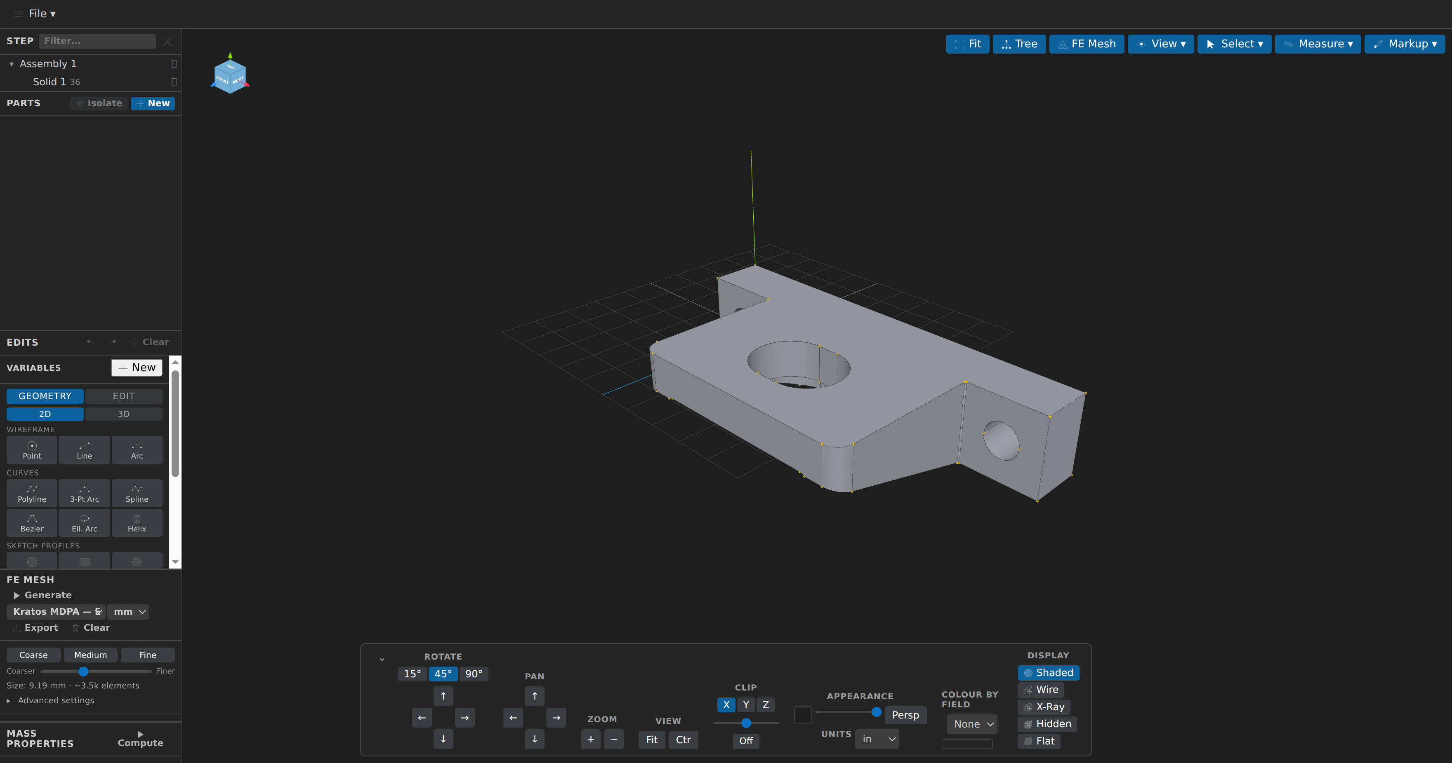Rotate the model to the left
Screen dimensions: 1452x763
click(422, 717)
